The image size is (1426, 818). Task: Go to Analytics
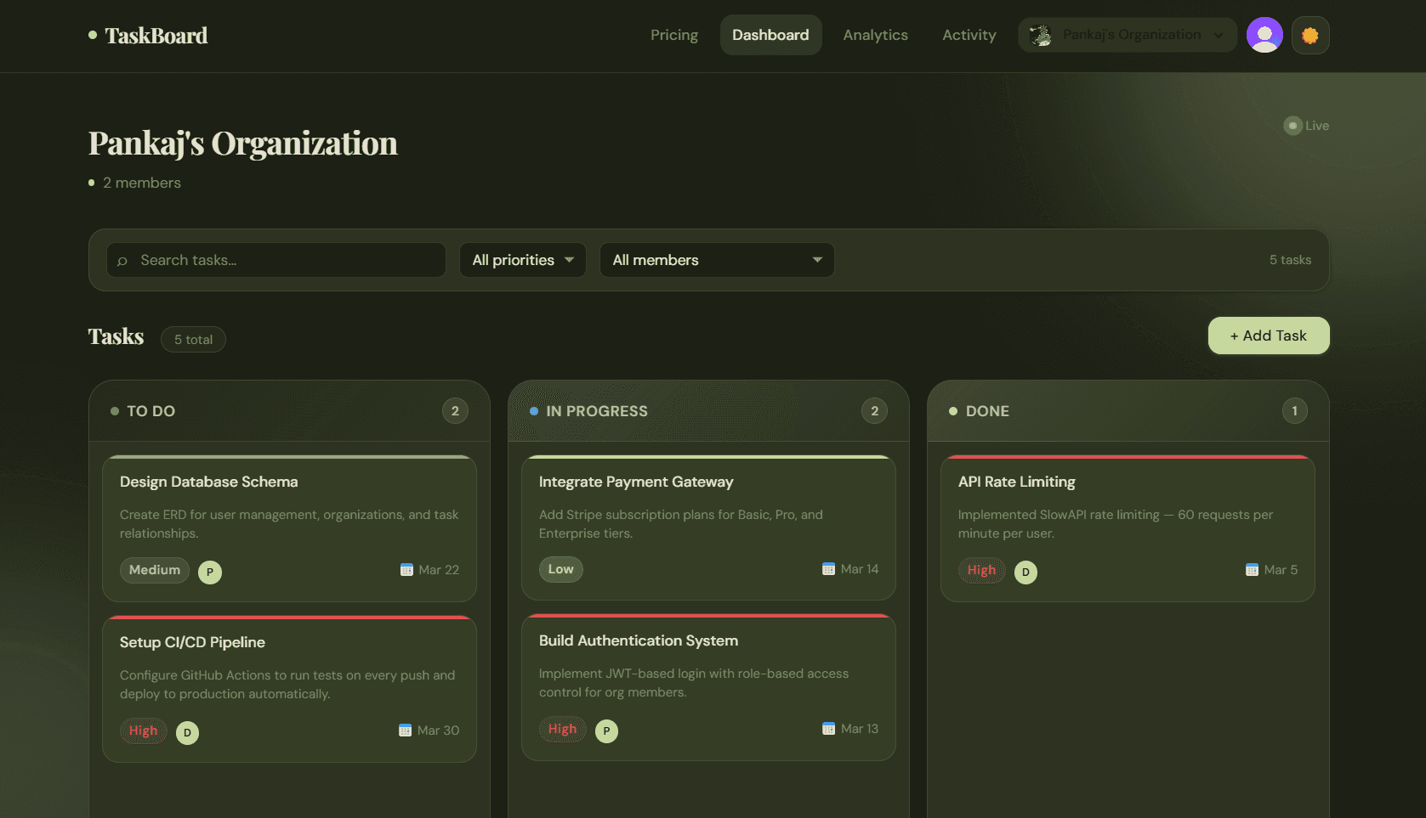tap(875, 35)
